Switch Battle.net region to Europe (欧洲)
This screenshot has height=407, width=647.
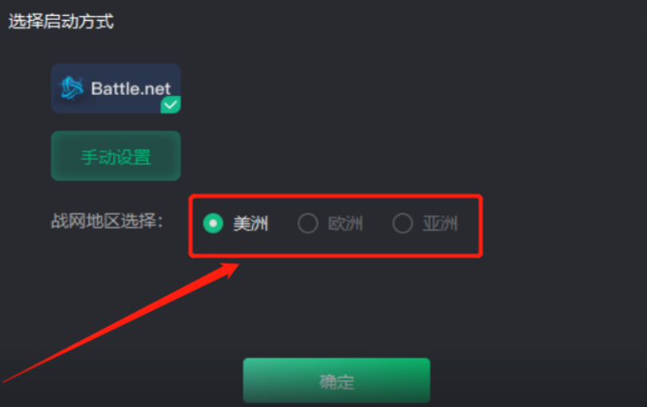point(308,223)
